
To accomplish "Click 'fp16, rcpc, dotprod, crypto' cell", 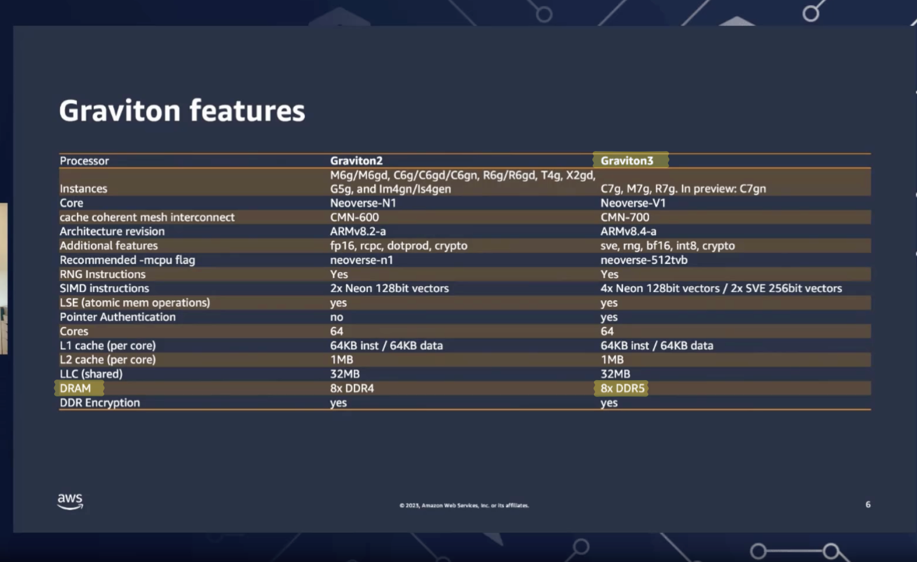I will (399, 245).
